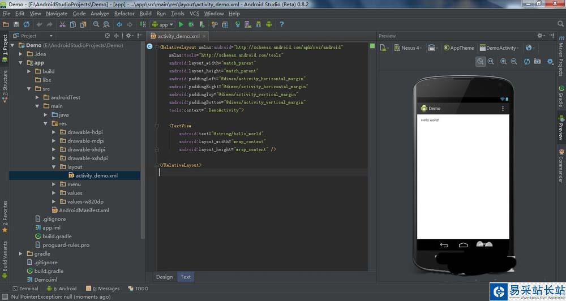Click the Paste icon in toolbar
This screenshot has width=566, height=301.
[83, 24]
